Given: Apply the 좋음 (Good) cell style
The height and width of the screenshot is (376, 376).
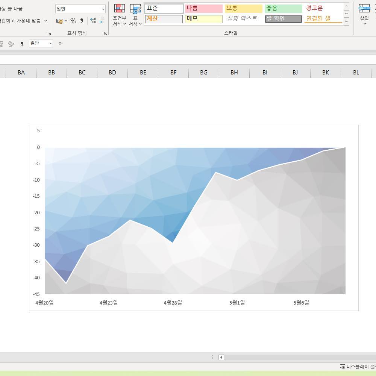Looking at the screenshot, I should point(284,8).
